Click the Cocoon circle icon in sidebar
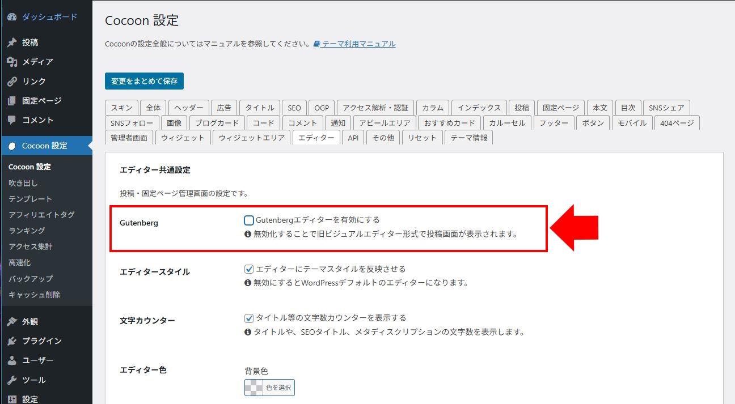This screenshot has width=735, height=404. pyautogui.click(x=12, y=146)
